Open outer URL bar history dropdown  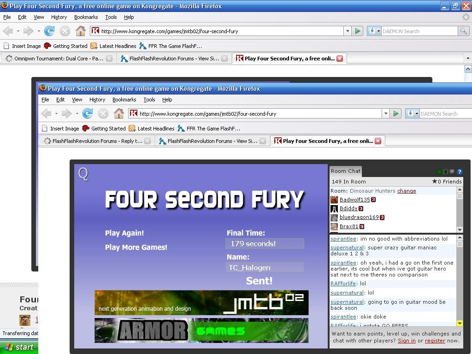(x=348, y=31)
